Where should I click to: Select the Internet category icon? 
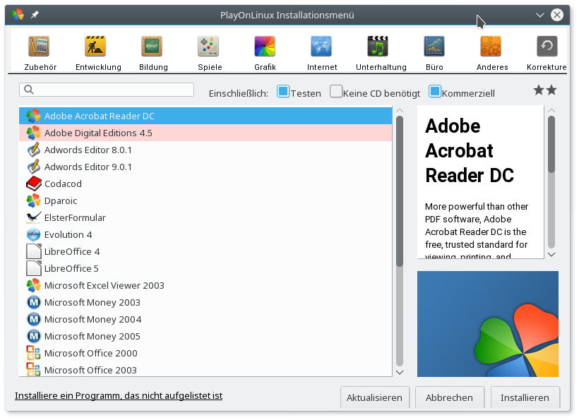pyautogui.click(x=321, y=47)
